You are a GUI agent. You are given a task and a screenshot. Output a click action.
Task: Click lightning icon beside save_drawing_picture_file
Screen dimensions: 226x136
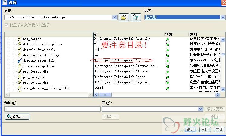(20, 88)
